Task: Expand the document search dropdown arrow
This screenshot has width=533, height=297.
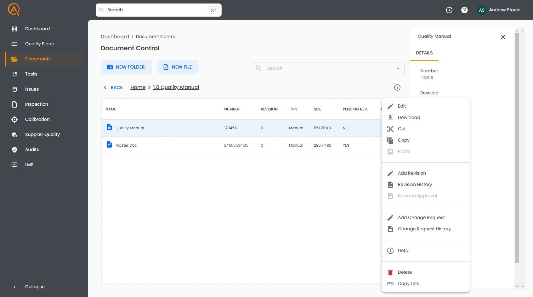Action: pos(398,68)
